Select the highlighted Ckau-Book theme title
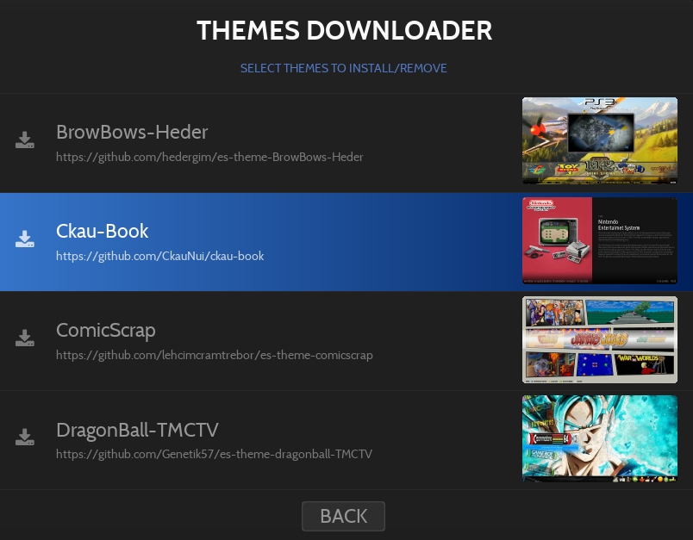Viewport: 693px width, 540px height. (x=103, y=232)
